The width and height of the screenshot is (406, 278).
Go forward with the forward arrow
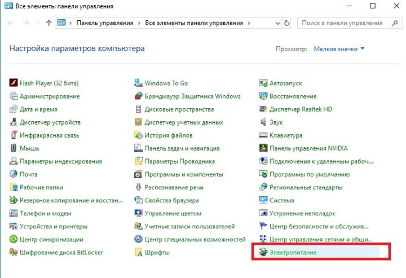[x=26, y=23]
